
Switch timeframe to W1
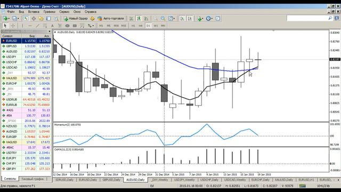click(156, 26)
